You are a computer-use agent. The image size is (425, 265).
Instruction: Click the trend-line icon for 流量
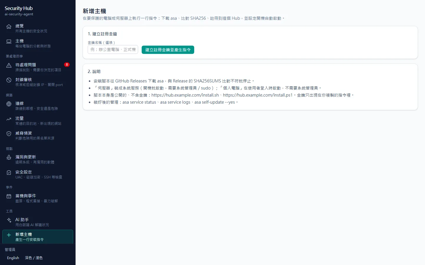(x=9, y=119)
